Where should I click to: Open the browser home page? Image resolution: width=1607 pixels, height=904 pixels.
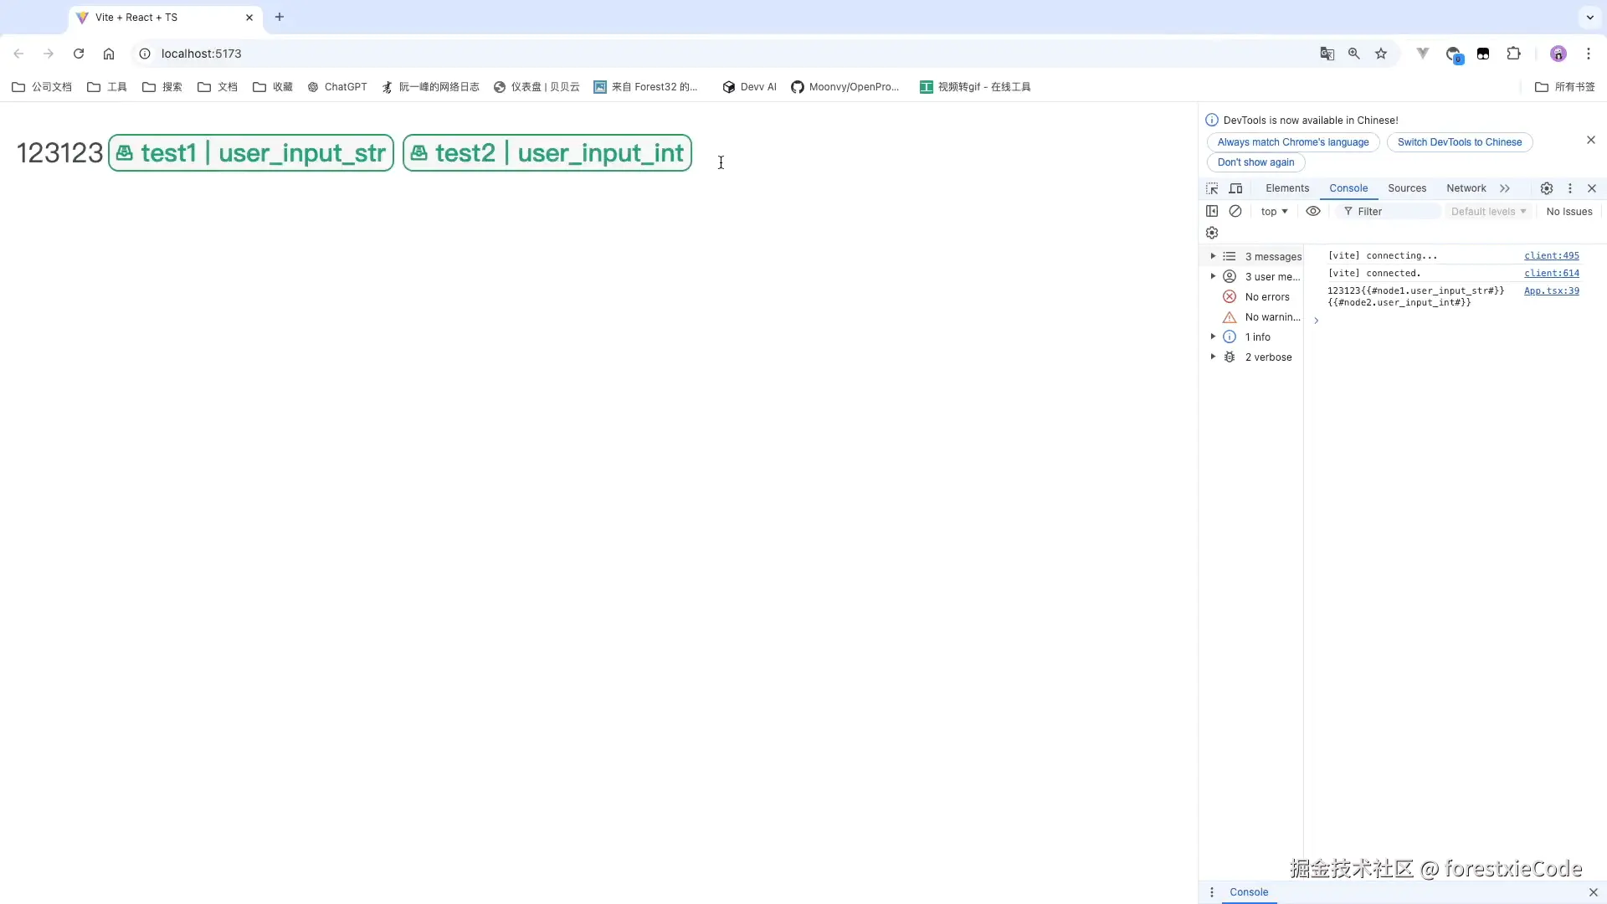[109, 54]
